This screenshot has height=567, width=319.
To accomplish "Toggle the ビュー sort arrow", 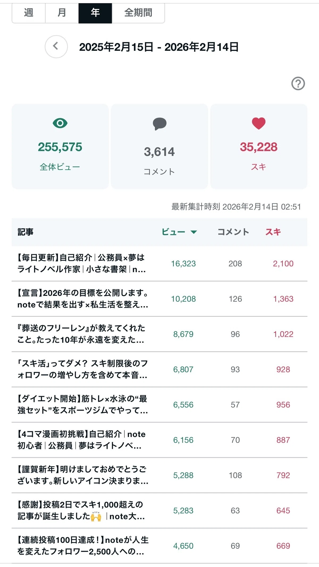I will [x=194, y=232].
